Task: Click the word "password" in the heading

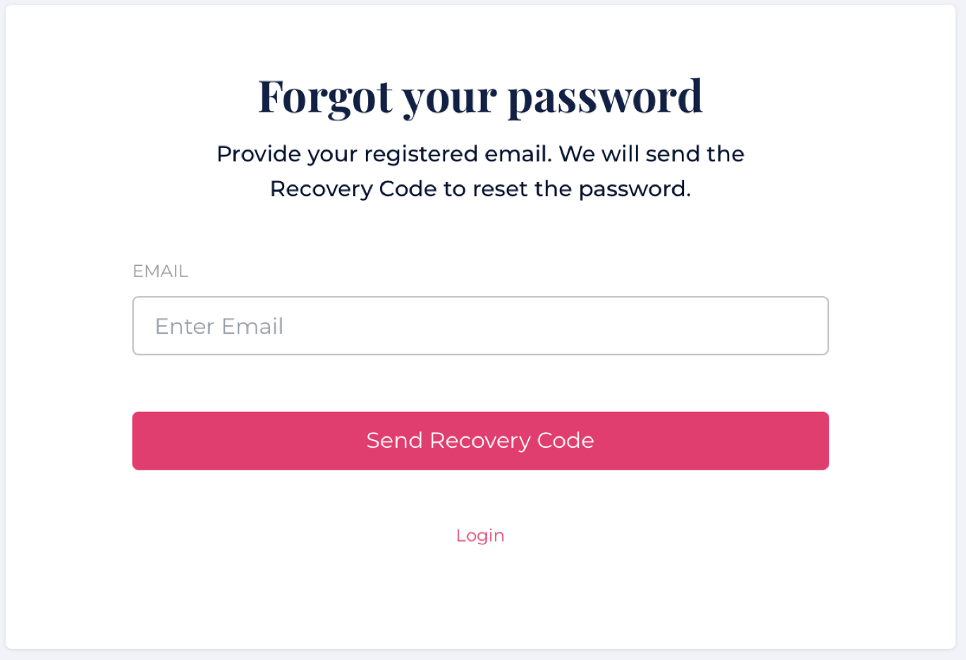Action: [605, 97]
